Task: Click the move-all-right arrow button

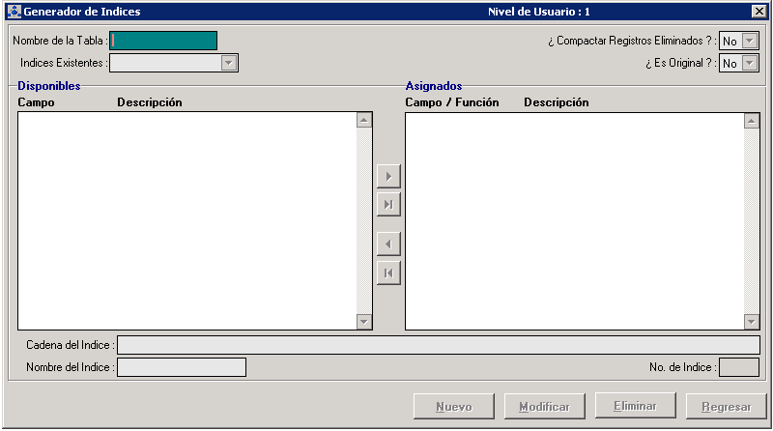Action: 388,205
